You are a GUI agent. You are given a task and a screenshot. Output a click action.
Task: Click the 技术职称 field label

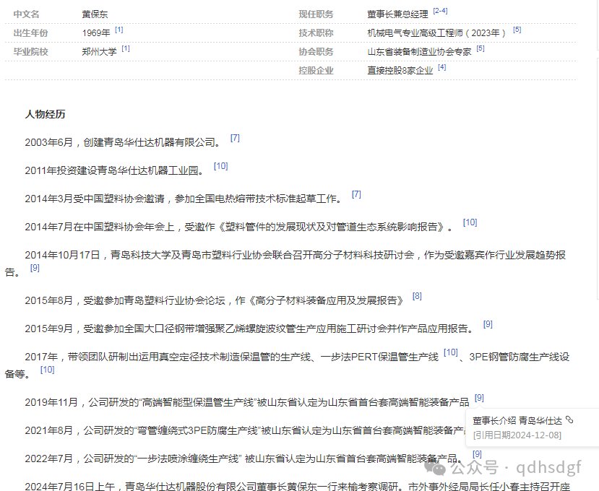316,33
